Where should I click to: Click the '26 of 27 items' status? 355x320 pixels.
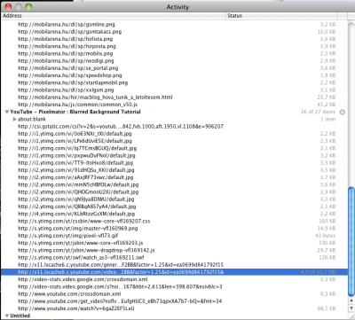[318, 112]
